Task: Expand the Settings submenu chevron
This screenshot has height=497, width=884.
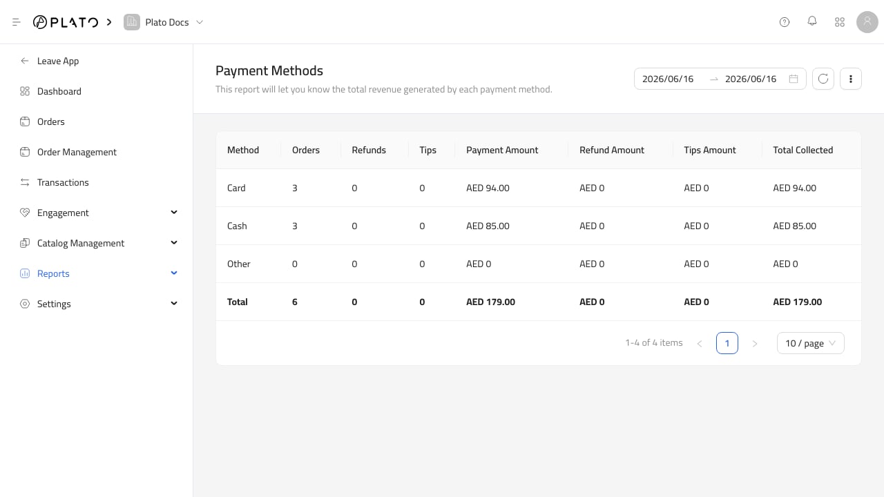Action: pyautogui.click(x=174, y=304)
